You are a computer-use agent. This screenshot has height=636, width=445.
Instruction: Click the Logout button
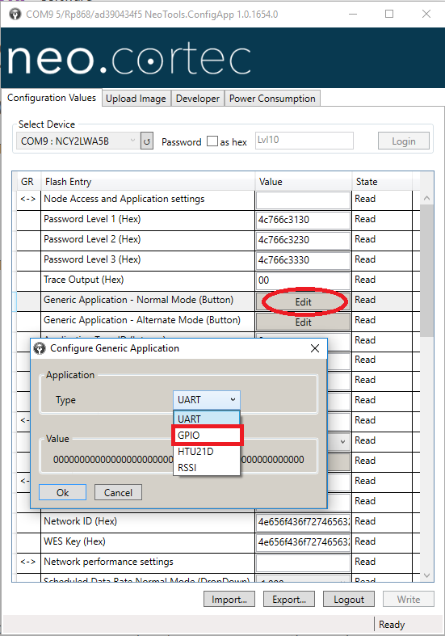pyautogui.click(x=349, y=600)
